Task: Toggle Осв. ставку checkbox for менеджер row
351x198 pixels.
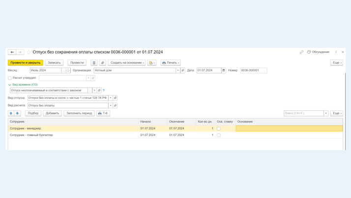Action: [219, 129]
